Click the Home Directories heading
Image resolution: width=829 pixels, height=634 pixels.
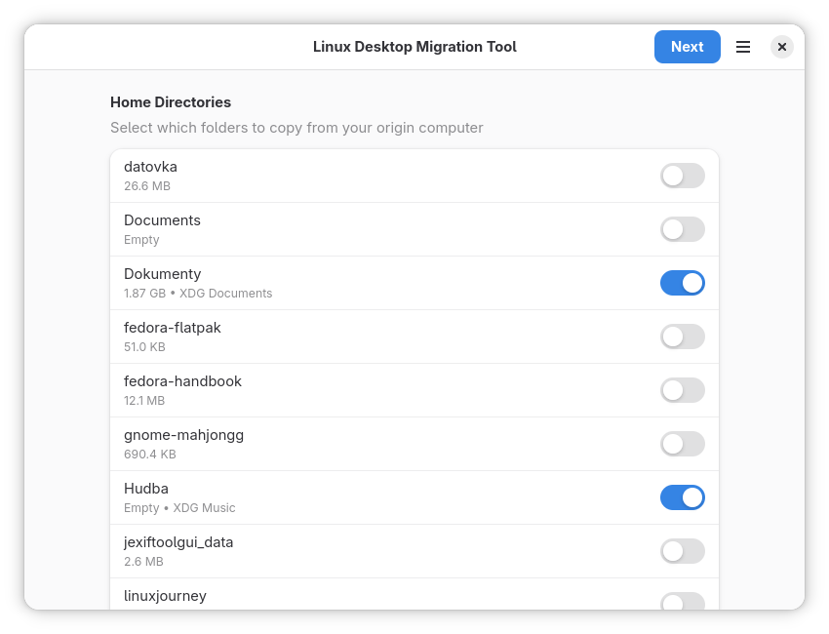pyautogui.click(x=171, y=102)
